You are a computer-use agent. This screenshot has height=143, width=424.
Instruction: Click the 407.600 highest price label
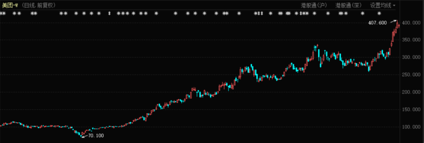378,23
